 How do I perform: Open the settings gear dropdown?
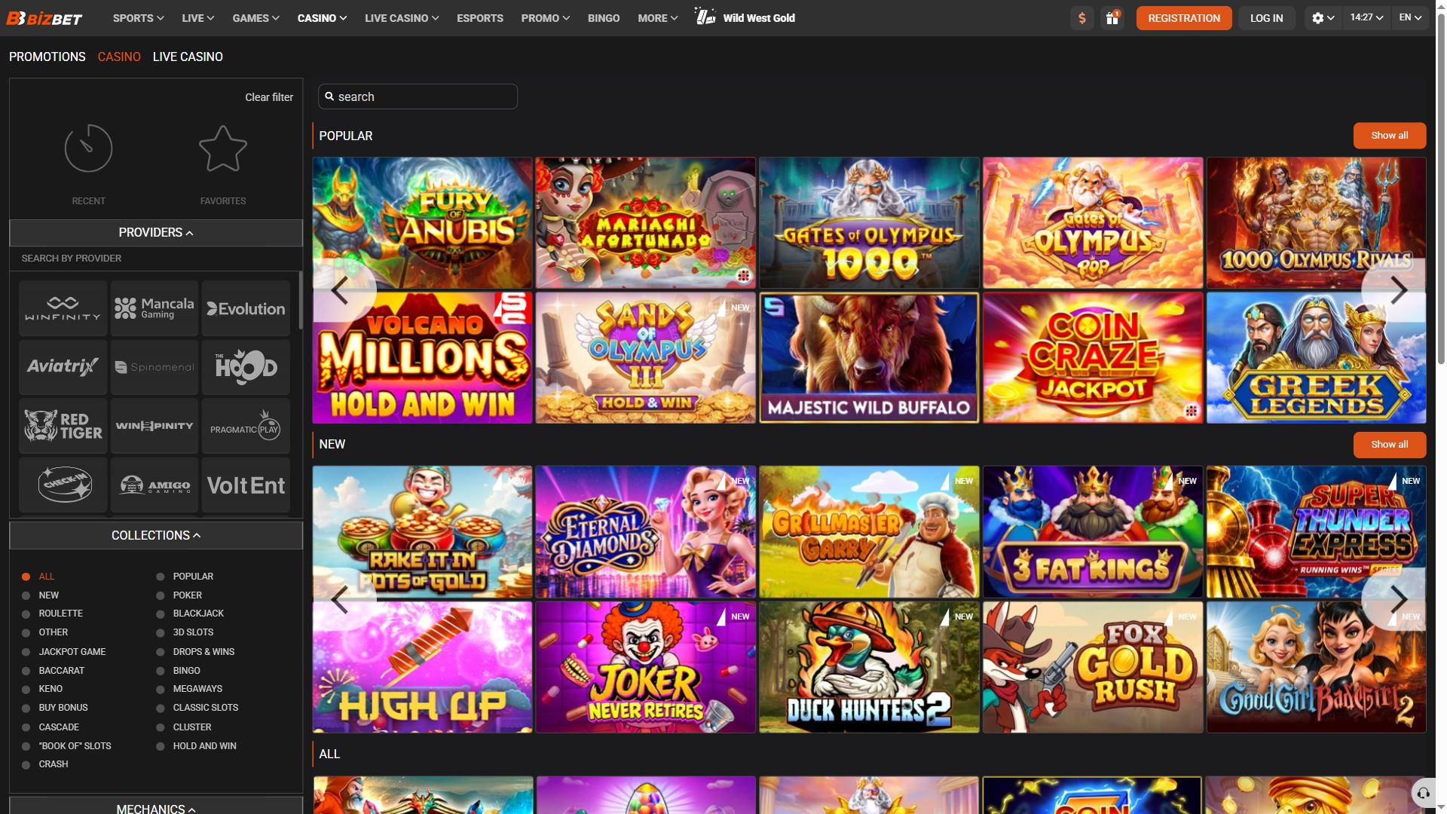(1323, 18)
